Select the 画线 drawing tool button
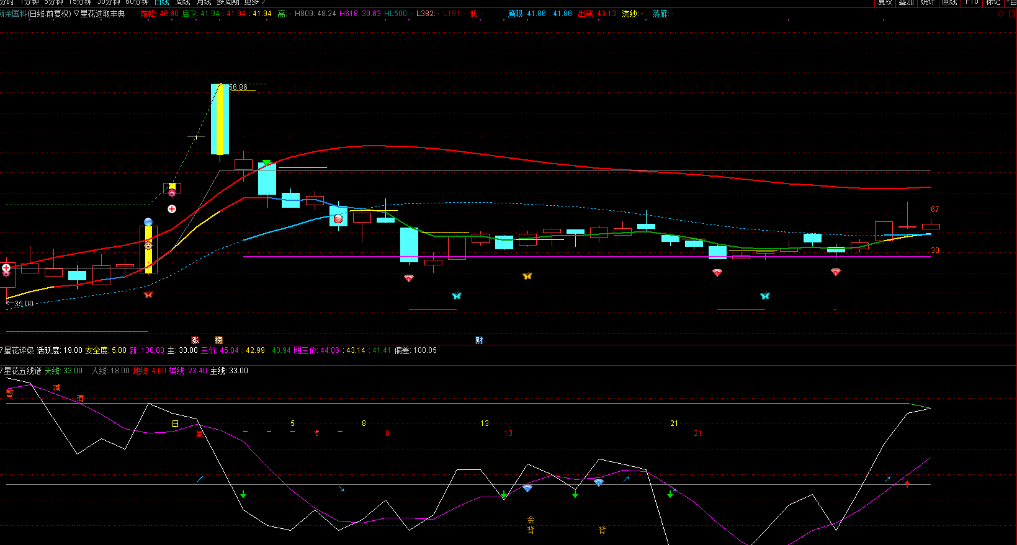 [949, 2]
